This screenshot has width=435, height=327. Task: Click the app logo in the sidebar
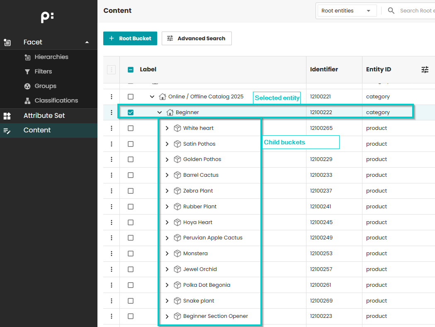pos(47,17)
